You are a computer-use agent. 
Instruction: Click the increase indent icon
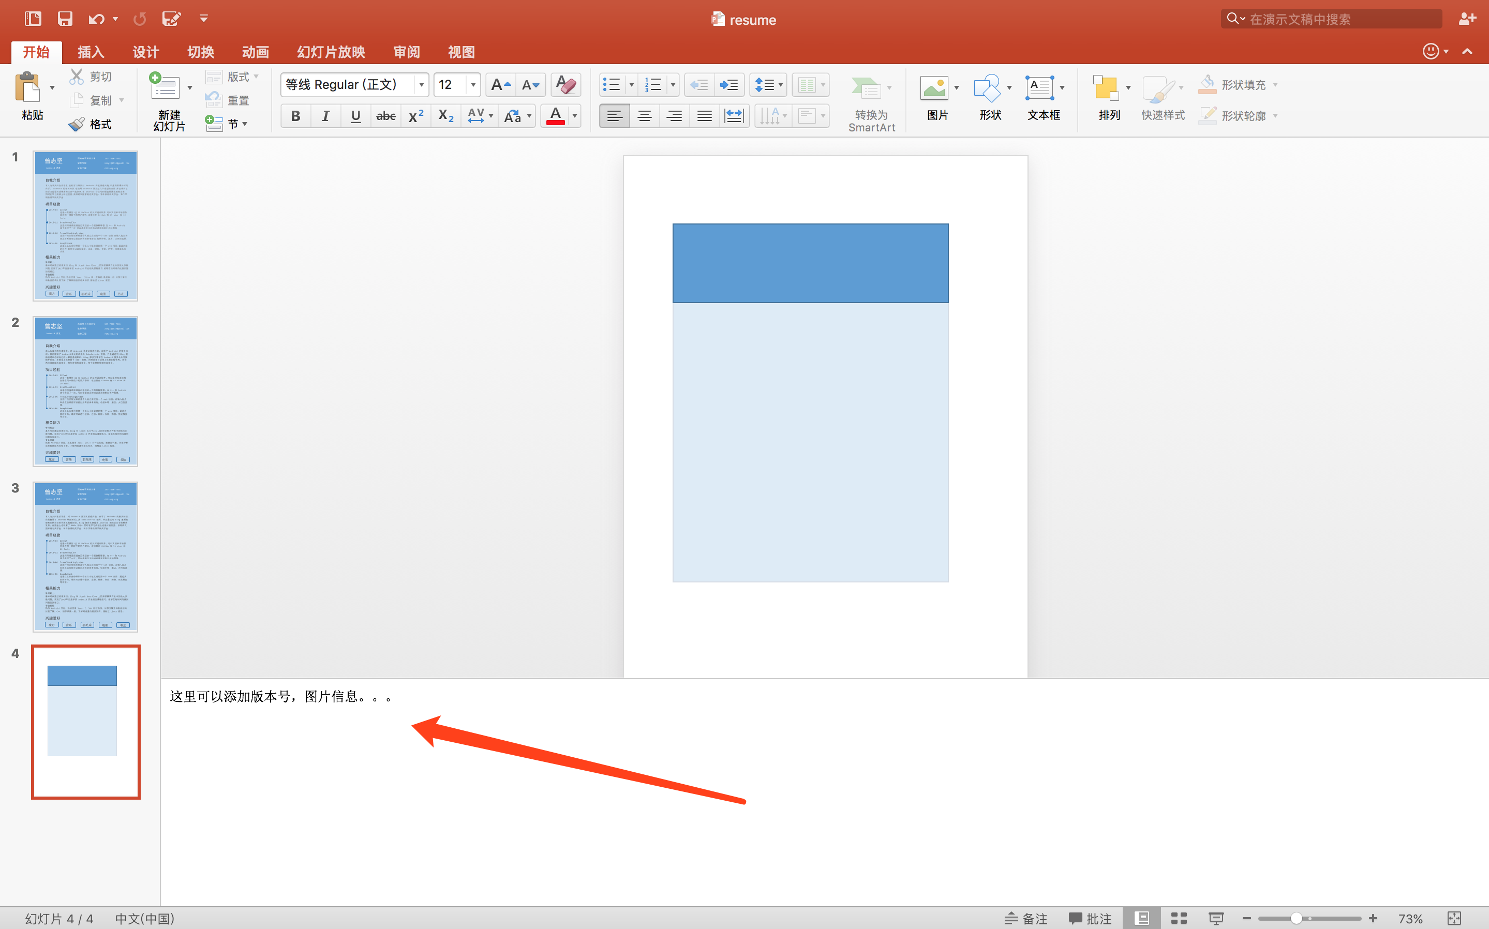pos(729,85)
